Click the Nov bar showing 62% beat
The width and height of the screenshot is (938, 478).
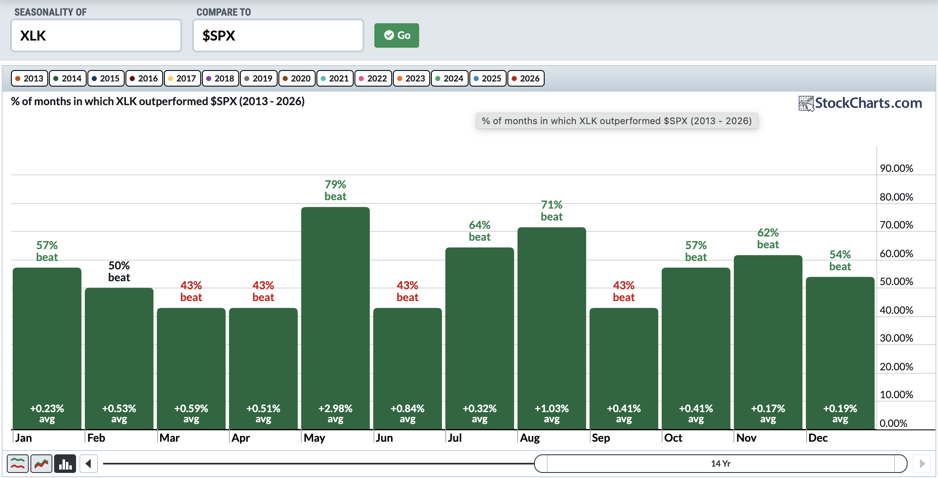coord(768,342)
